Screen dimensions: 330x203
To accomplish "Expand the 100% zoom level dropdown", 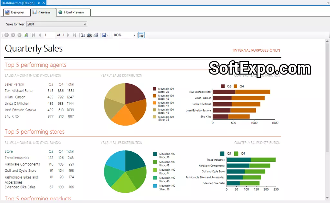I will 134,35.
